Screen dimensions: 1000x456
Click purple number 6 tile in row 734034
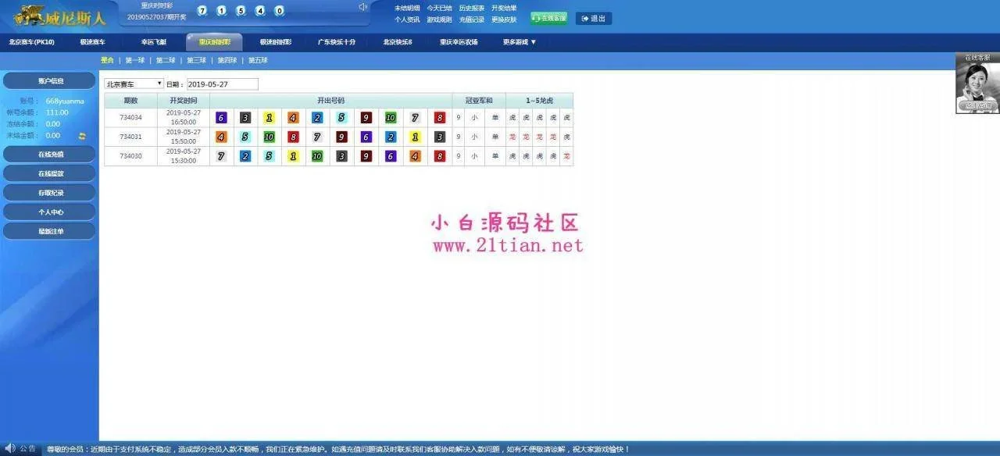pyautogui.click(x=221, y=118)
